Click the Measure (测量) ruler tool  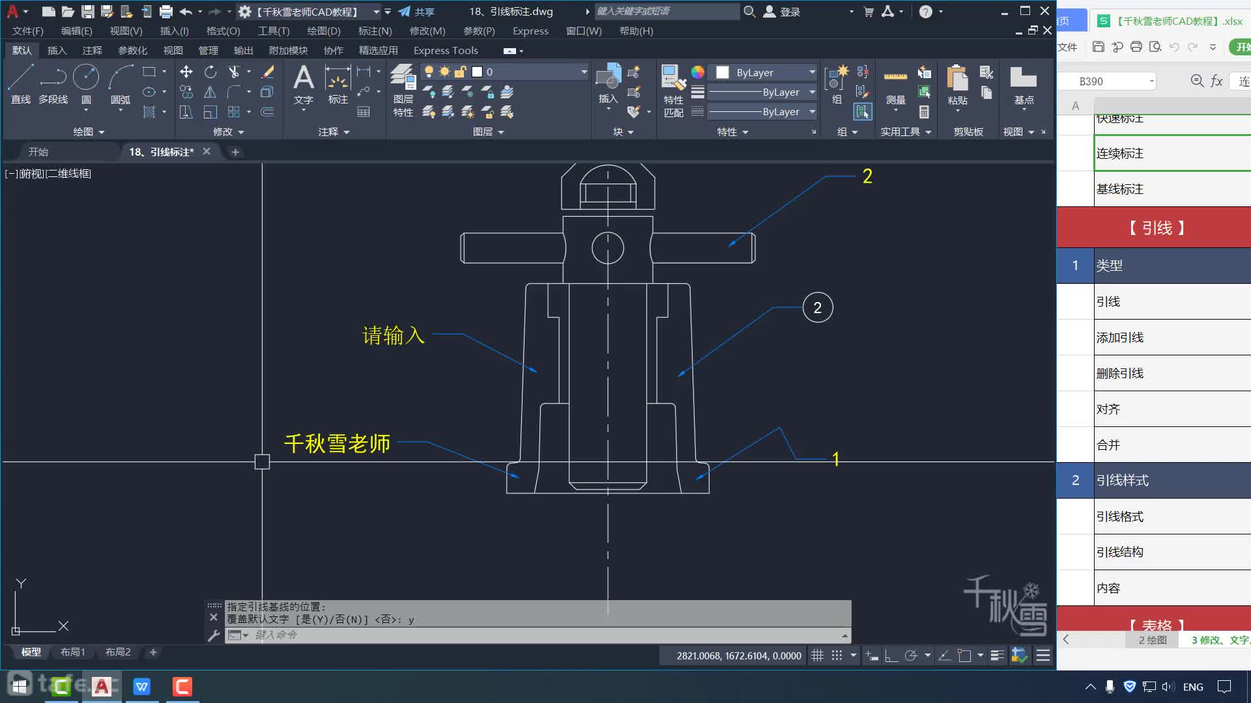click(x=895, y=83)
